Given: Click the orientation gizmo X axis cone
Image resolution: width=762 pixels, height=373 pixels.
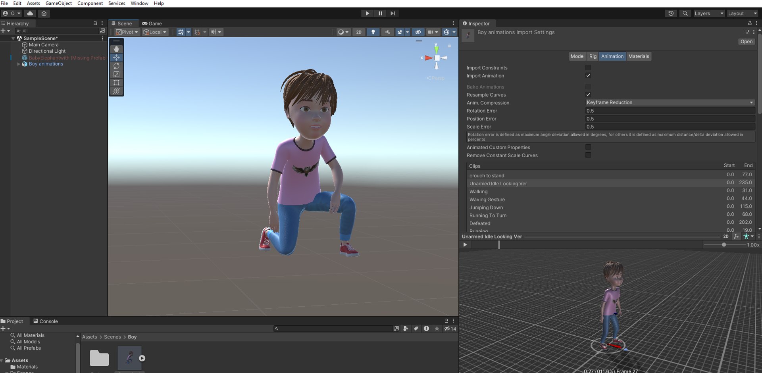Looking at the screenshot, I should point(428,58).
